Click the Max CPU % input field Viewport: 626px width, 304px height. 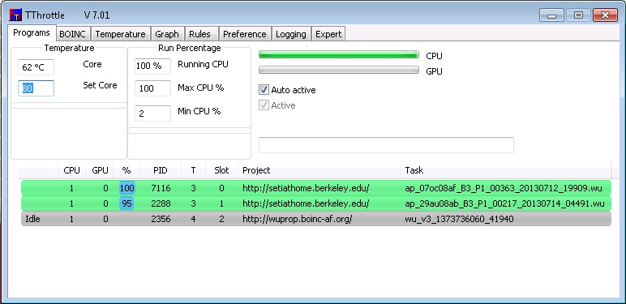pos(152,88)
